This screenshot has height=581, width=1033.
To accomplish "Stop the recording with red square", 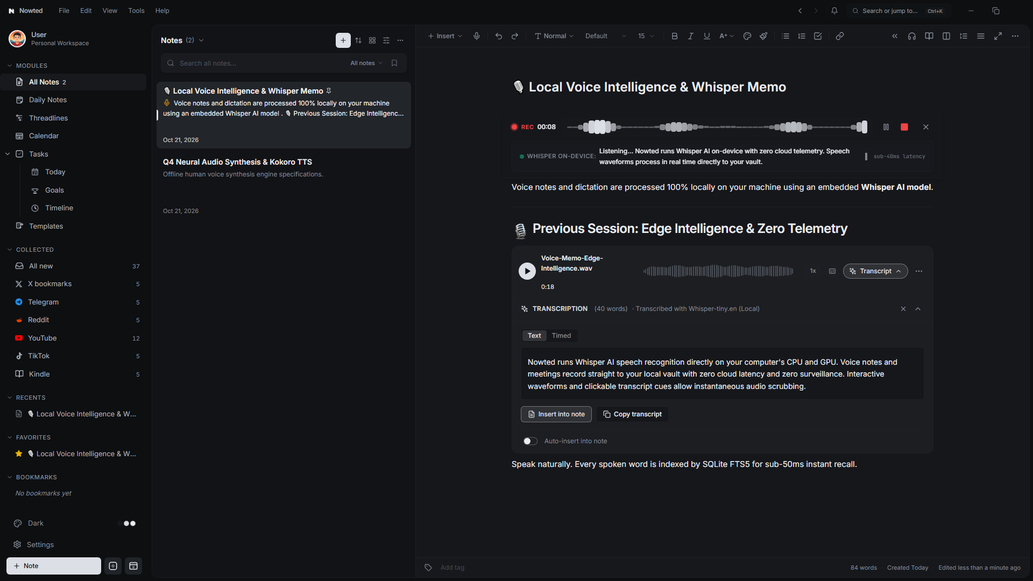I will (x=904, y=127).
